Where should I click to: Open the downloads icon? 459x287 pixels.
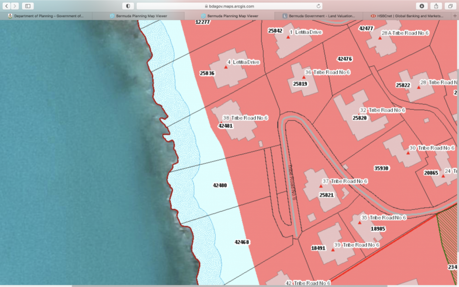pos(422,6)
